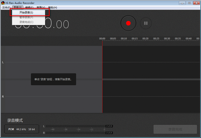201x138 pixels.
Task: Click the right channel OVER indicator
Action: click(109, 133)
